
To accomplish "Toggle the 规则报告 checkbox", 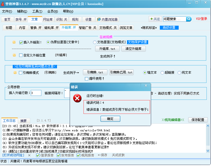I will [78, 155].
